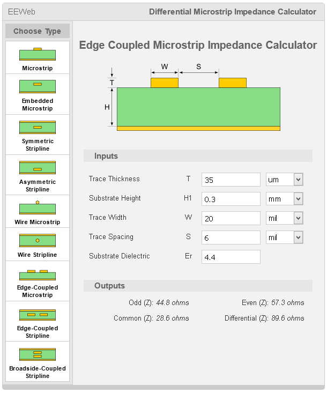
Task: Choose the Wire Stripline icon
Action: tap(37, 240)
